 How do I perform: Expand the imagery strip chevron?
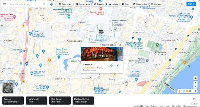[195, 91]
